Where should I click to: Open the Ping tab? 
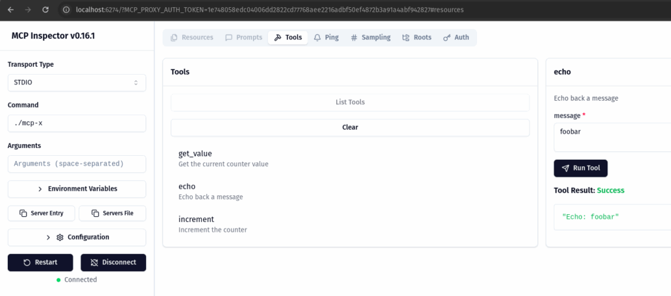326,37
